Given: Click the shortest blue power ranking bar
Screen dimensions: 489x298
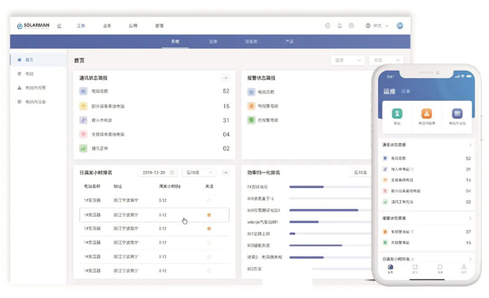Looking at the screenshot, I should pos(293,234).
